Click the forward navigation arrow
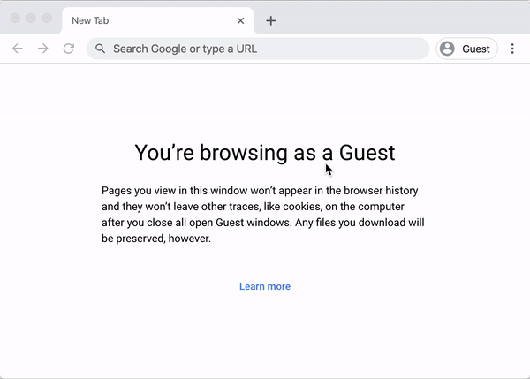 43,49
